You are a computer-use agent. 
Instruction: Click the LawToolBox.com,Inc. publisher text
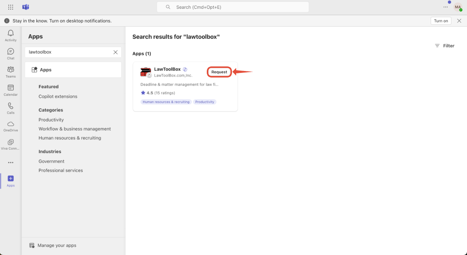173,76
